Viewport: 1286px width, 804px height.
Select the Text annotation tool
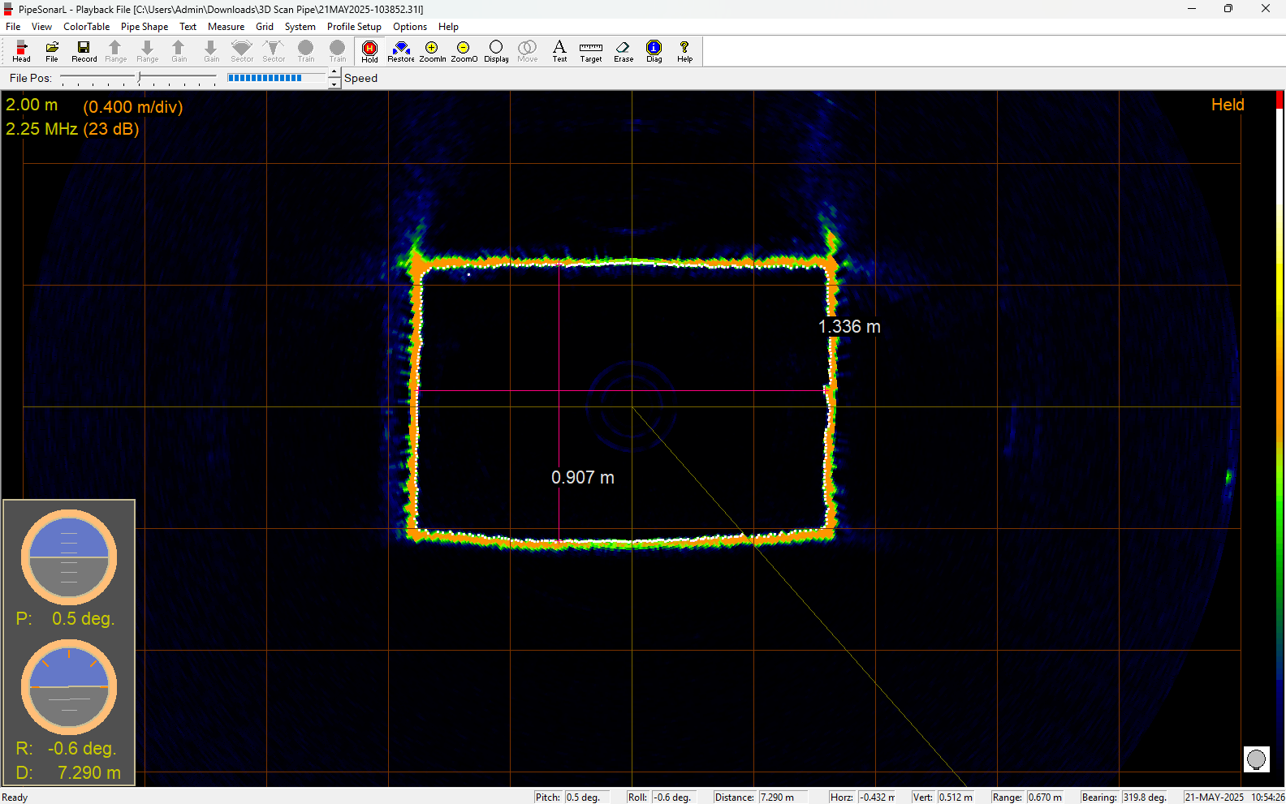[559, 51]
